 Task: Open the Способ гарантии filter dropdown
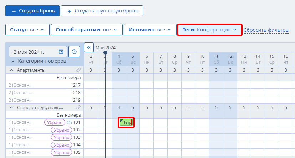click(87, 30)
